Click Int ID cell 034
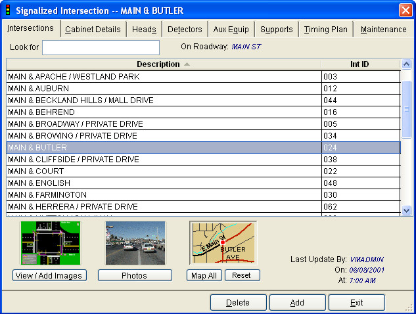This screenshot has height=314, width=416. click(361, 135)
